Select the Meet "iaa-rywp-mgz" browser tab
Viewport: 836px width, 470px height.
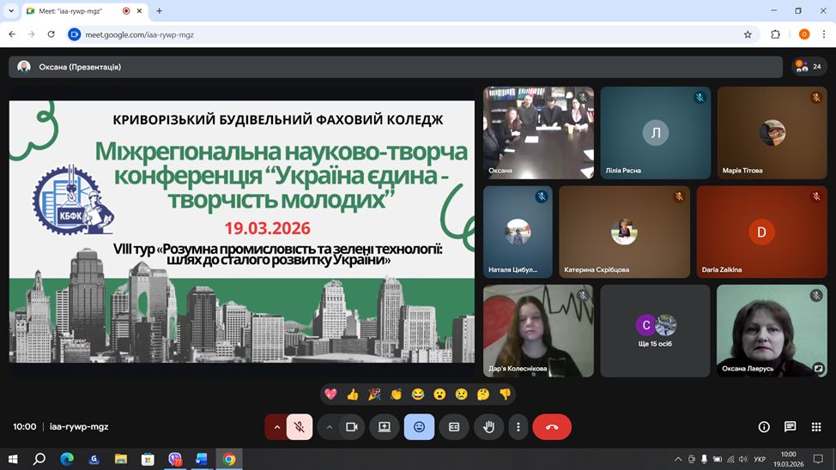point(77,11)
